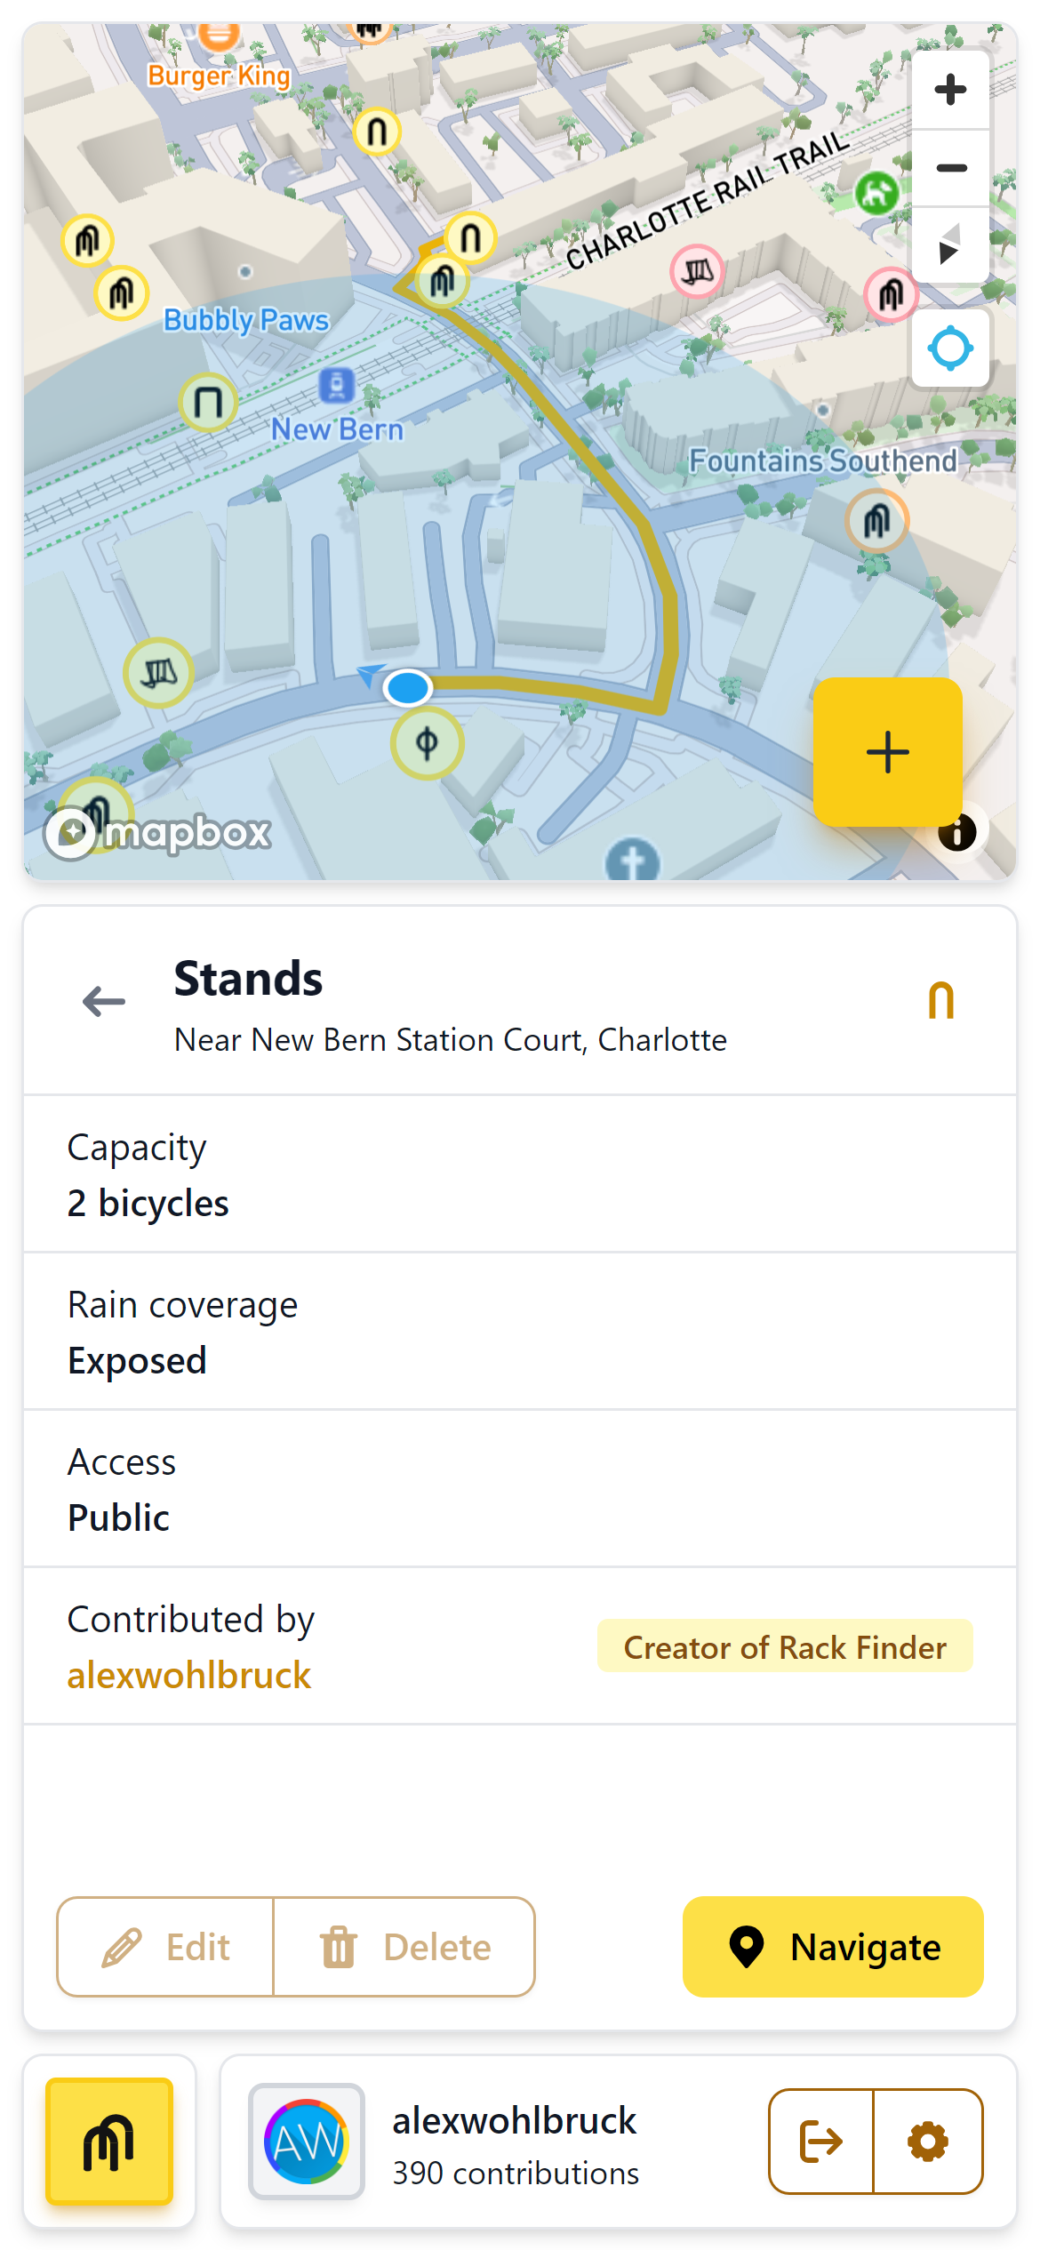Viewport: 1040px width, 2250px height.
Task: Open alexwohlbruck contributor profile link
Action: coord(189,1676)
